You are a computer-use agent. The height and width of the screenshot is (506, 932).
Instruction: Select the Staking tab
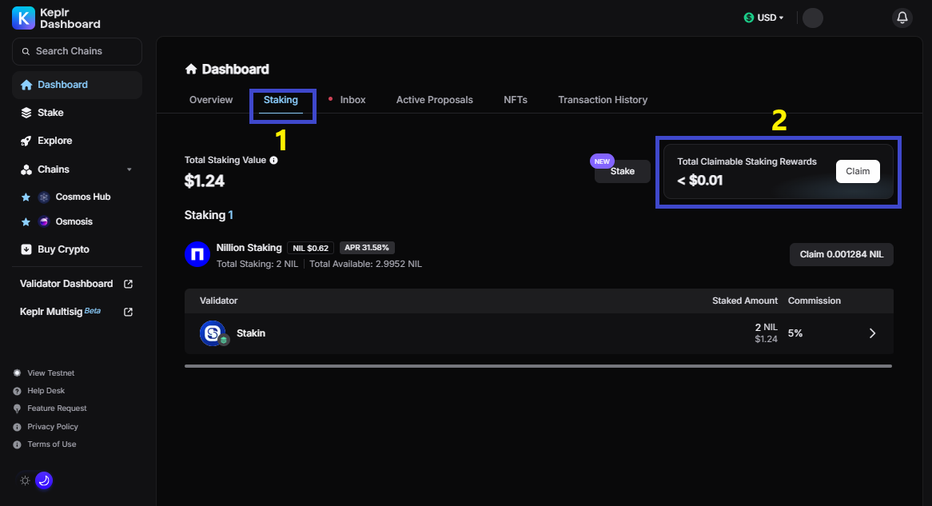click(281, 100)
